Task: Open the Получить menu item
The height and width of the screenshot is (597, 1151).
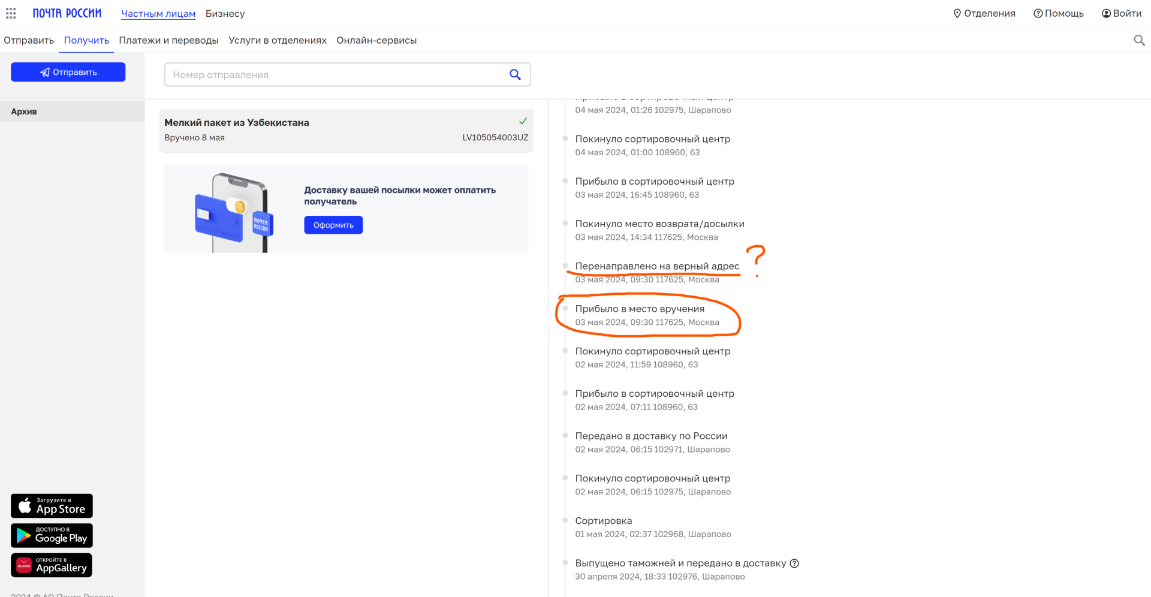Action: [86, 40]
